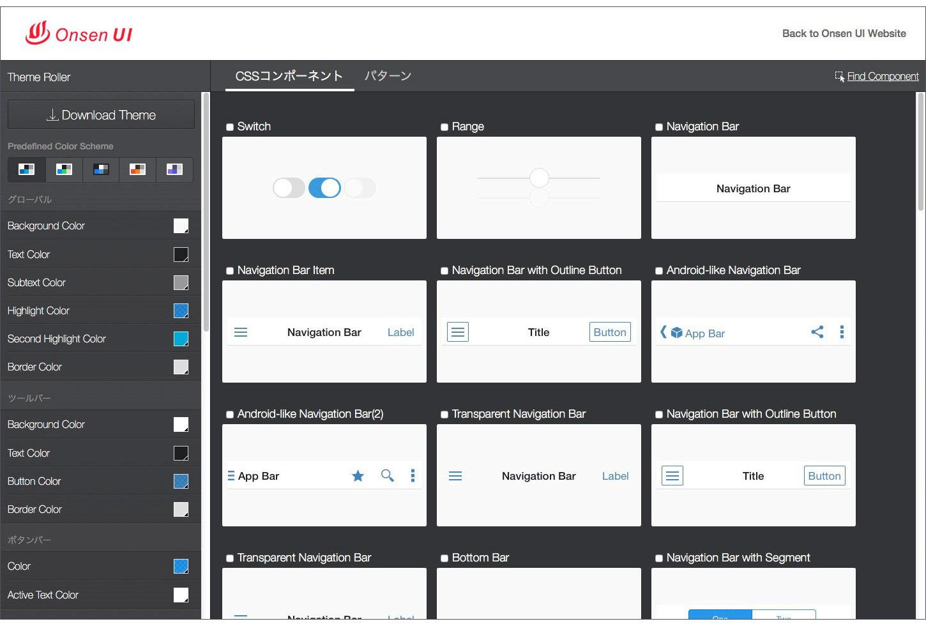Click the Theme Roller heading
The height and width of the screenshot is (626, 926).
point(39,77)
